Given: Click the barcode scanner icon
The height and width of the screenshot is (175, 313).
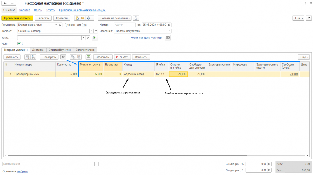Looking at the screenshot, I should (x=27, y=57).
